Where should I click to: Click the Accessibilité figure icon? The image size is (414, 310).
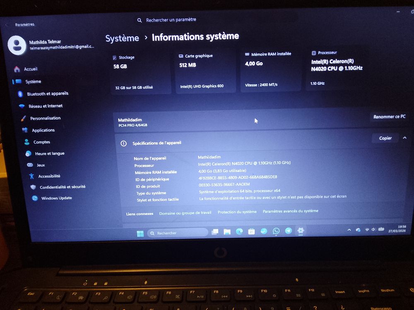point(32,176)
